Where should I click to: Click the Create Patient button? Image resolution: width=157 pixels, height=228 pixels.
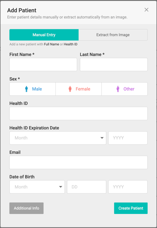(131, 208)
